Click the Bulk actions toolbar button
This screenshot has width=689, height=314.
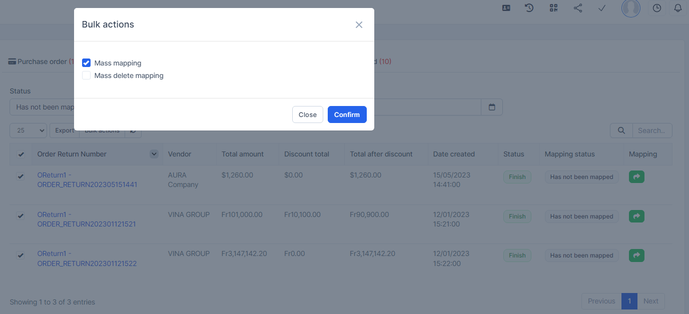tap(102, 130)
